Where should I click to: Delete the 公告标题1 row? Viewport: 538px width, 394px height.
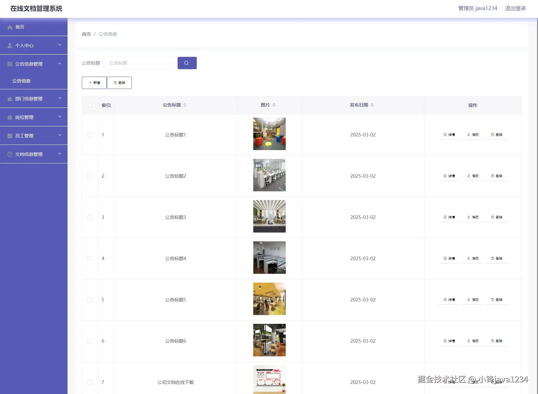[496, 135]
